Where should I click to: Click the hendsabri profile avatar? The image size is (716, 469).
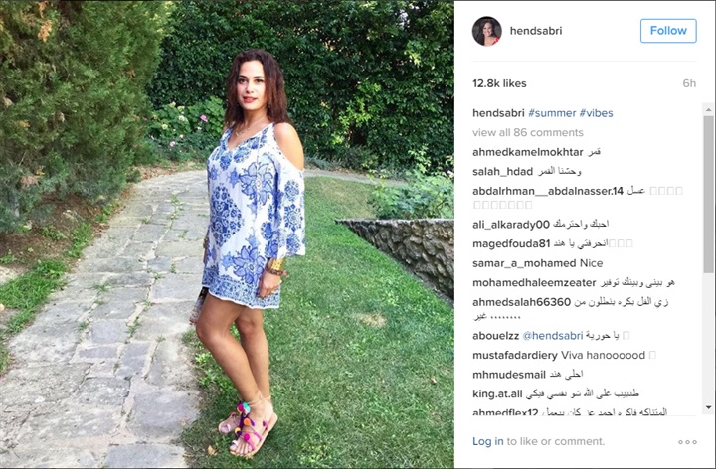(x=486, y=31)
